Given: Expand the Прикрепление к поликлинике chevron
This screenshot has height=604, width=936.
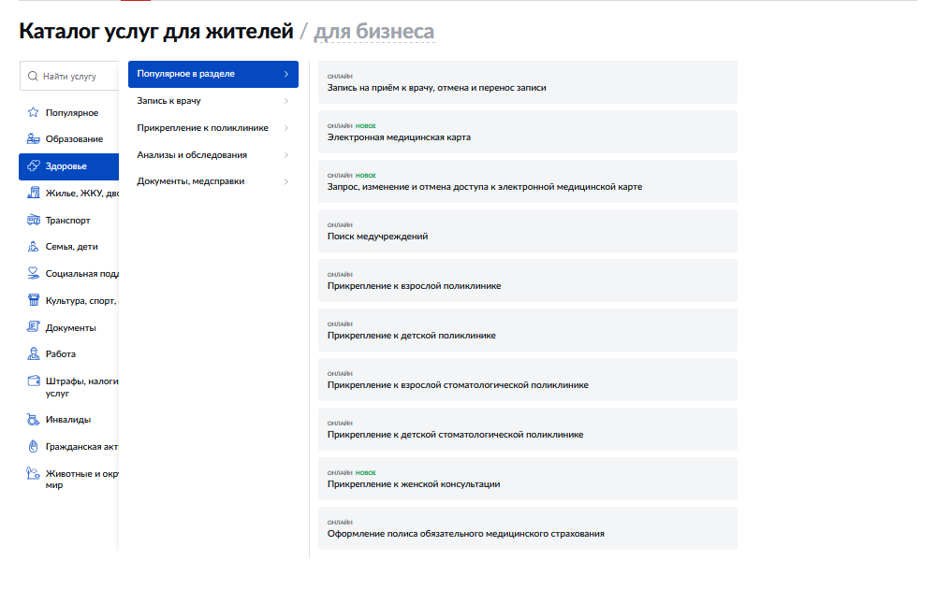Looking at the screenshot, I should pyautogui.click(x=285, y=128).
